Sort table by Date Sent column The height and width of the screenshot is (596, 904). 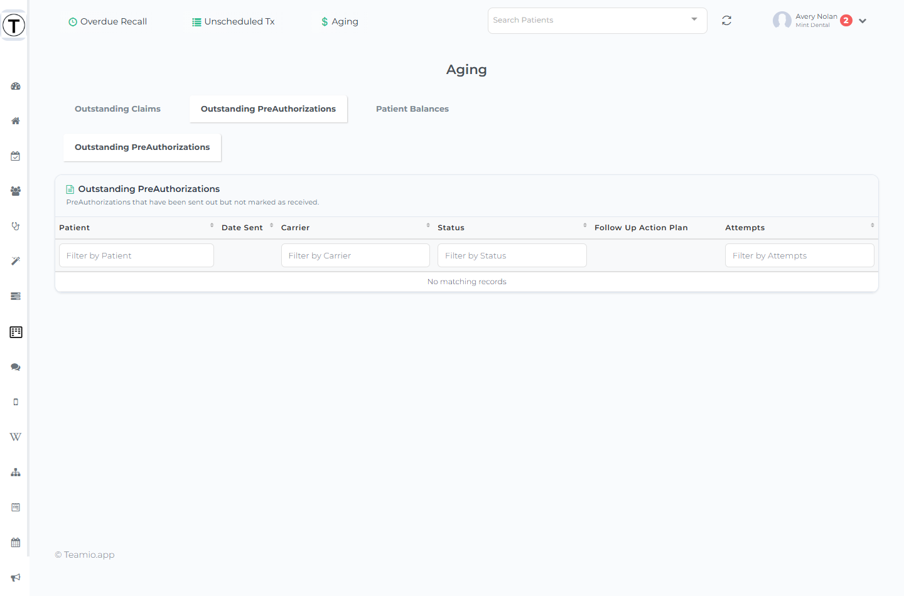247,228
